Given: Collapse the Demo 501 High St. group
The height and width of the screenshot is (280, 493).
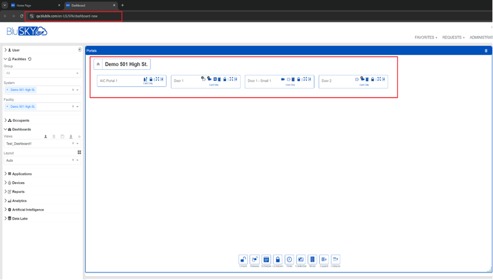Looking at the screenshot, I should 99,64.
